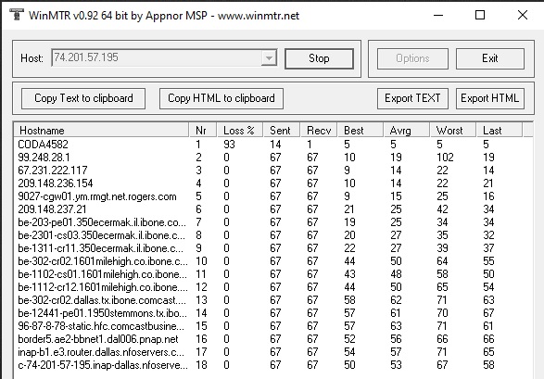Viewport: 544px width, 379px height.
Task: Click the WinMTR app icon in title bar
Action: point(17,15)
